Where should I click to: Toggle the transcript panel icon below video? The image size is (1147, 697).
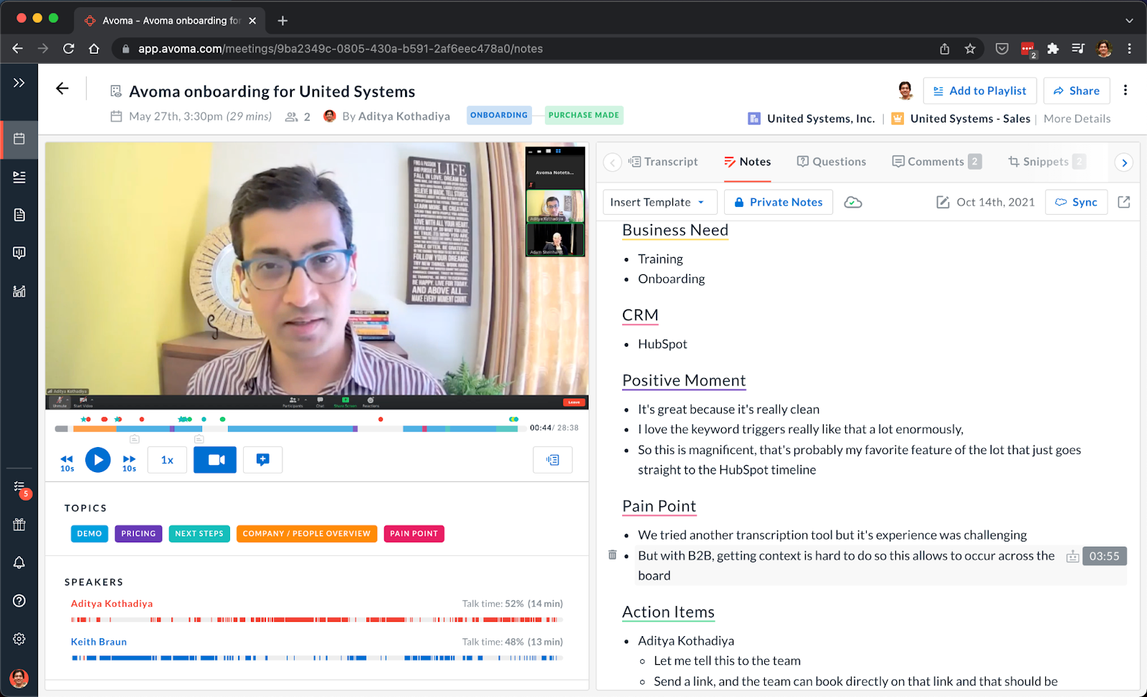553,460
